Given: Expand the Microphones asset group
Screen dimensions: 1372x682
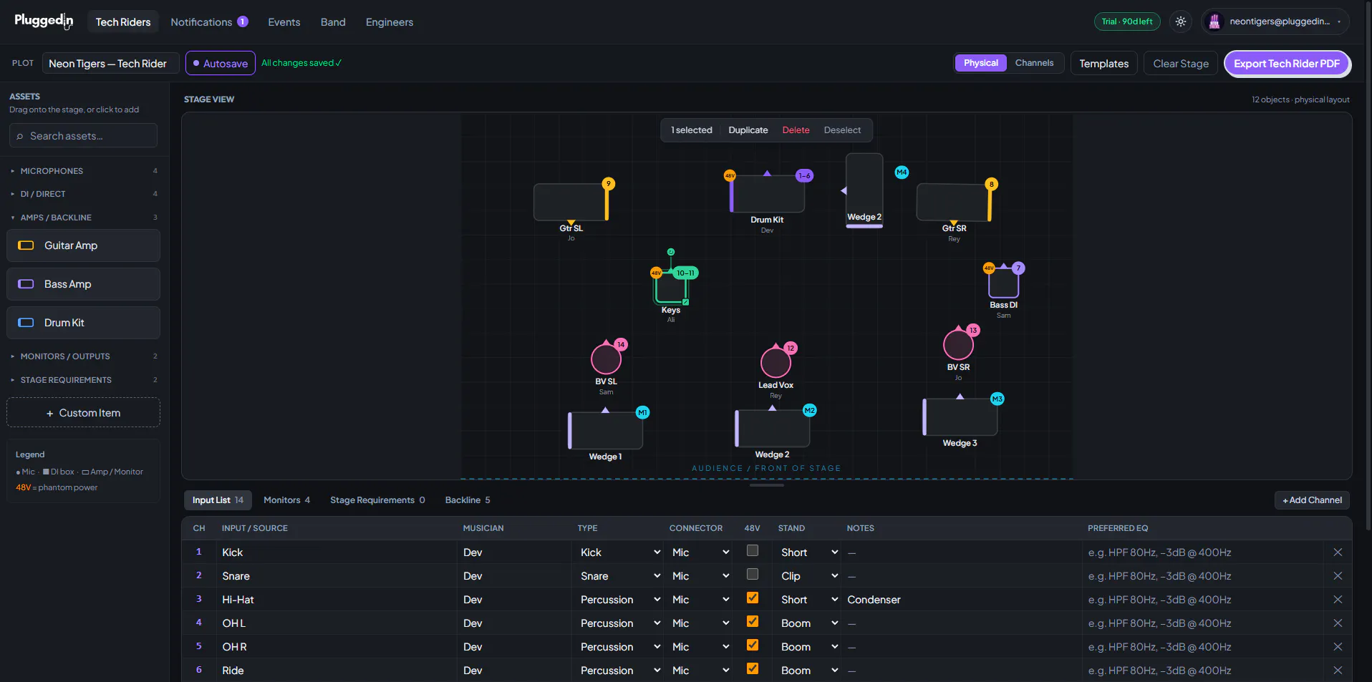Looking at the screenshot, I should (84, 171).
